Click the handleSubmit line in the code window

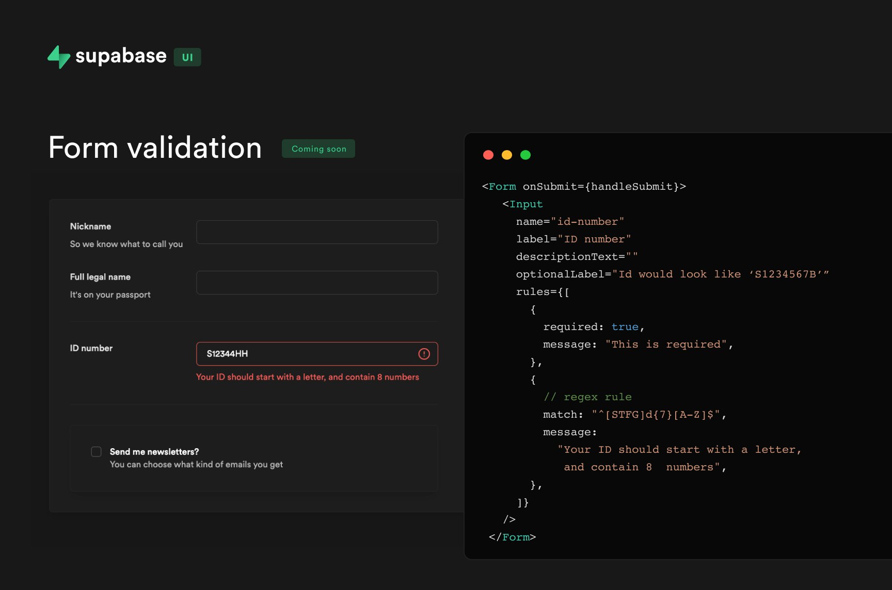pyautogui.click(x=583, y=186)
